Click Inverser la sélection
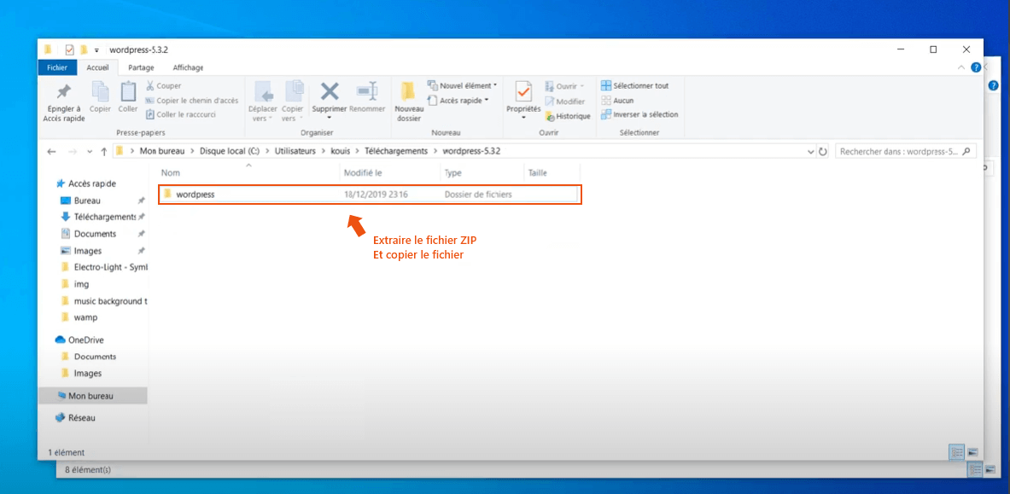This screenshot has width=1010, height=494. click(639, 114)
